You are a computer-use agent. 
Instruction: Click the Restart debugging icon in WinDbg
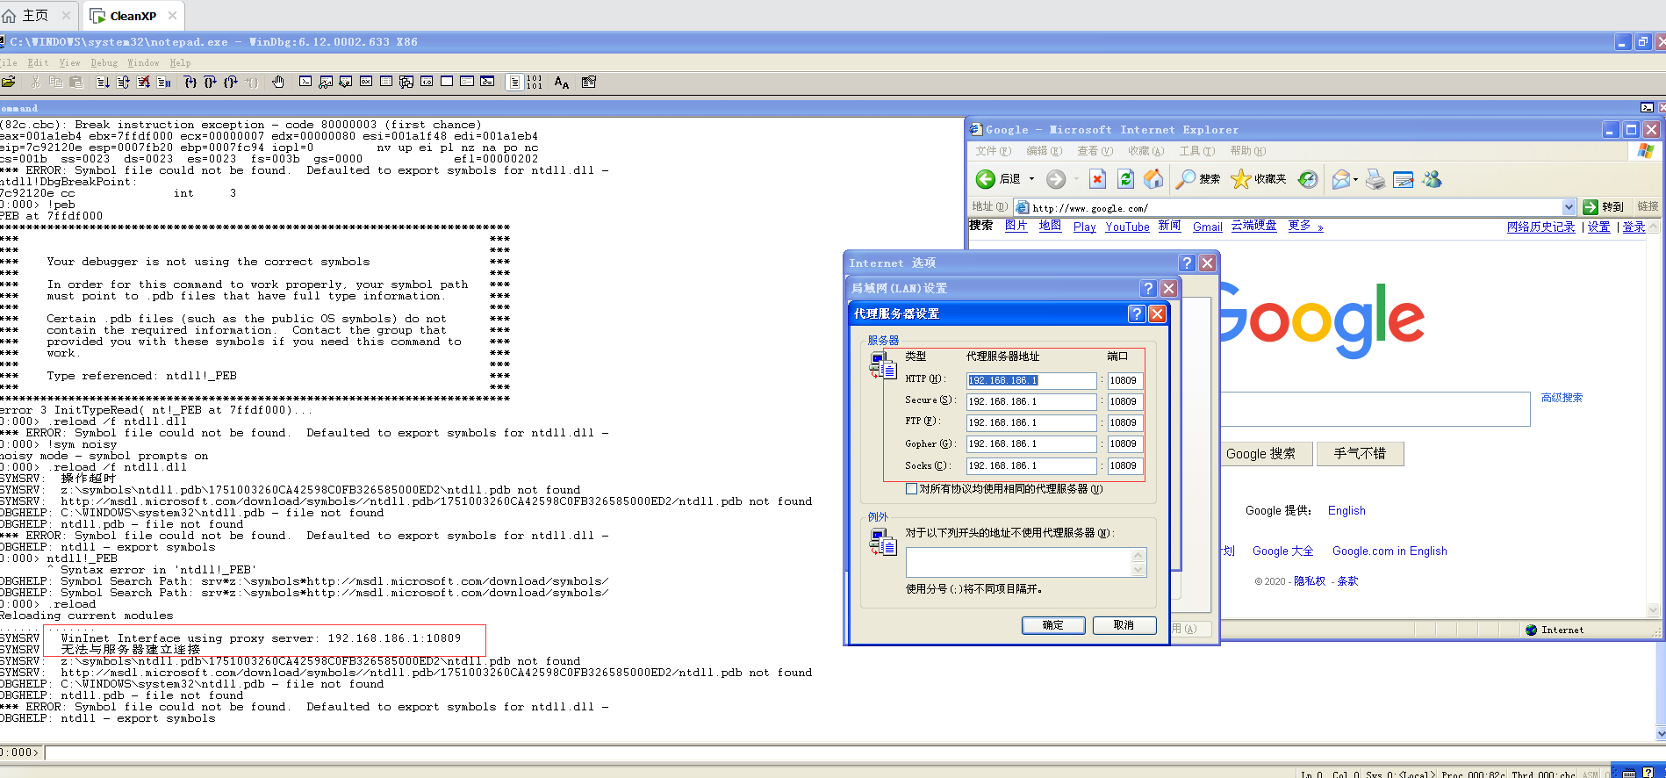(x=123, y=82)
